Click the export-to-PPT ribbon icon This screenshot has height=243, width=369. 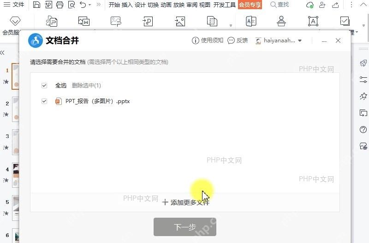(x=148, y=21)
